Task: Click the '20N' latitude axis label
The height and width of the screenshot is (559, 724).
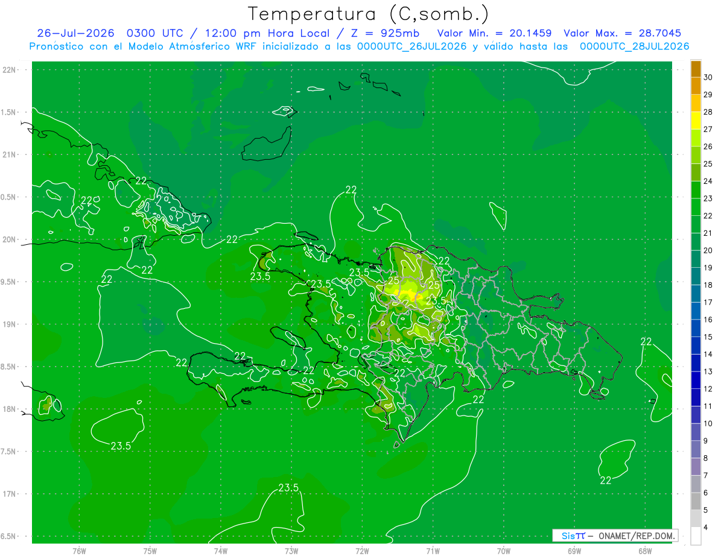Action: (10, 239)
